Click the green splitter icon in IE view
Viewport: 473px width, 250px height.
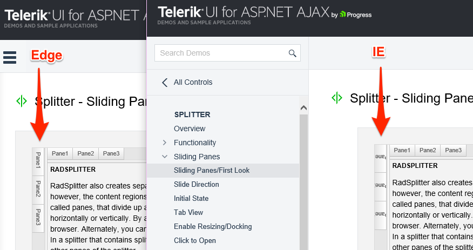pos(337,98)
